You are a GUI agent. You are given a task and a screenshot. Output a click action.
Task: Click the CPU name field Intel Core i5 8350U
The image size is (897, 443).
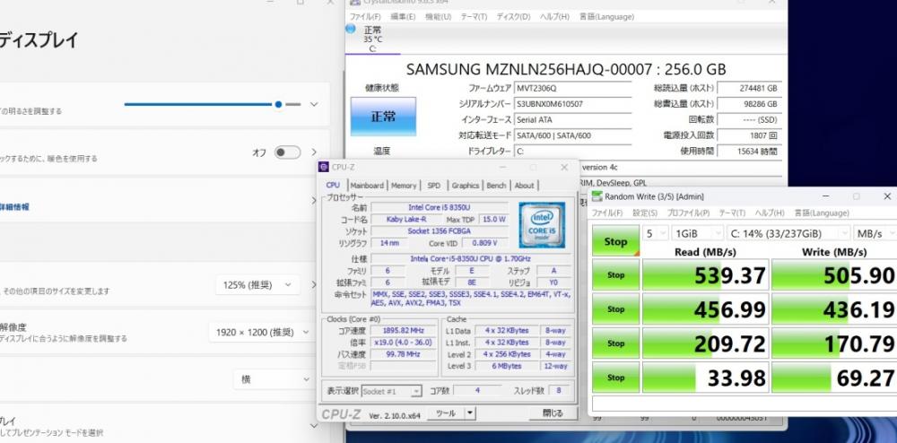click(440, 207)
